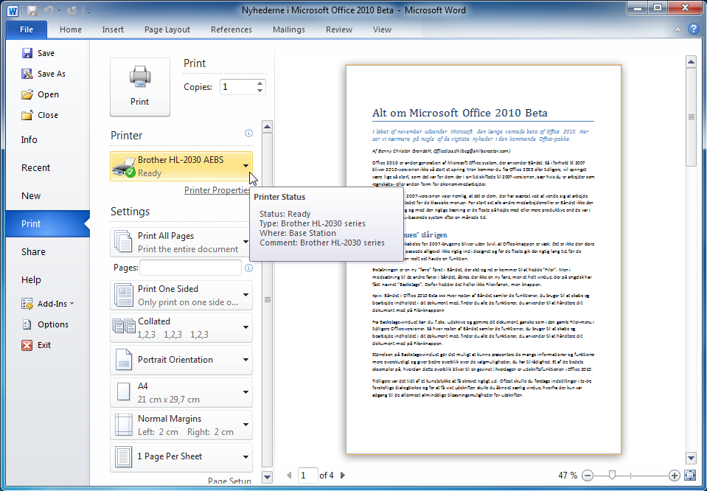This screenshot has height=491, width=707.
Task: Click the zoom slider handle
Action: point(610,476)
